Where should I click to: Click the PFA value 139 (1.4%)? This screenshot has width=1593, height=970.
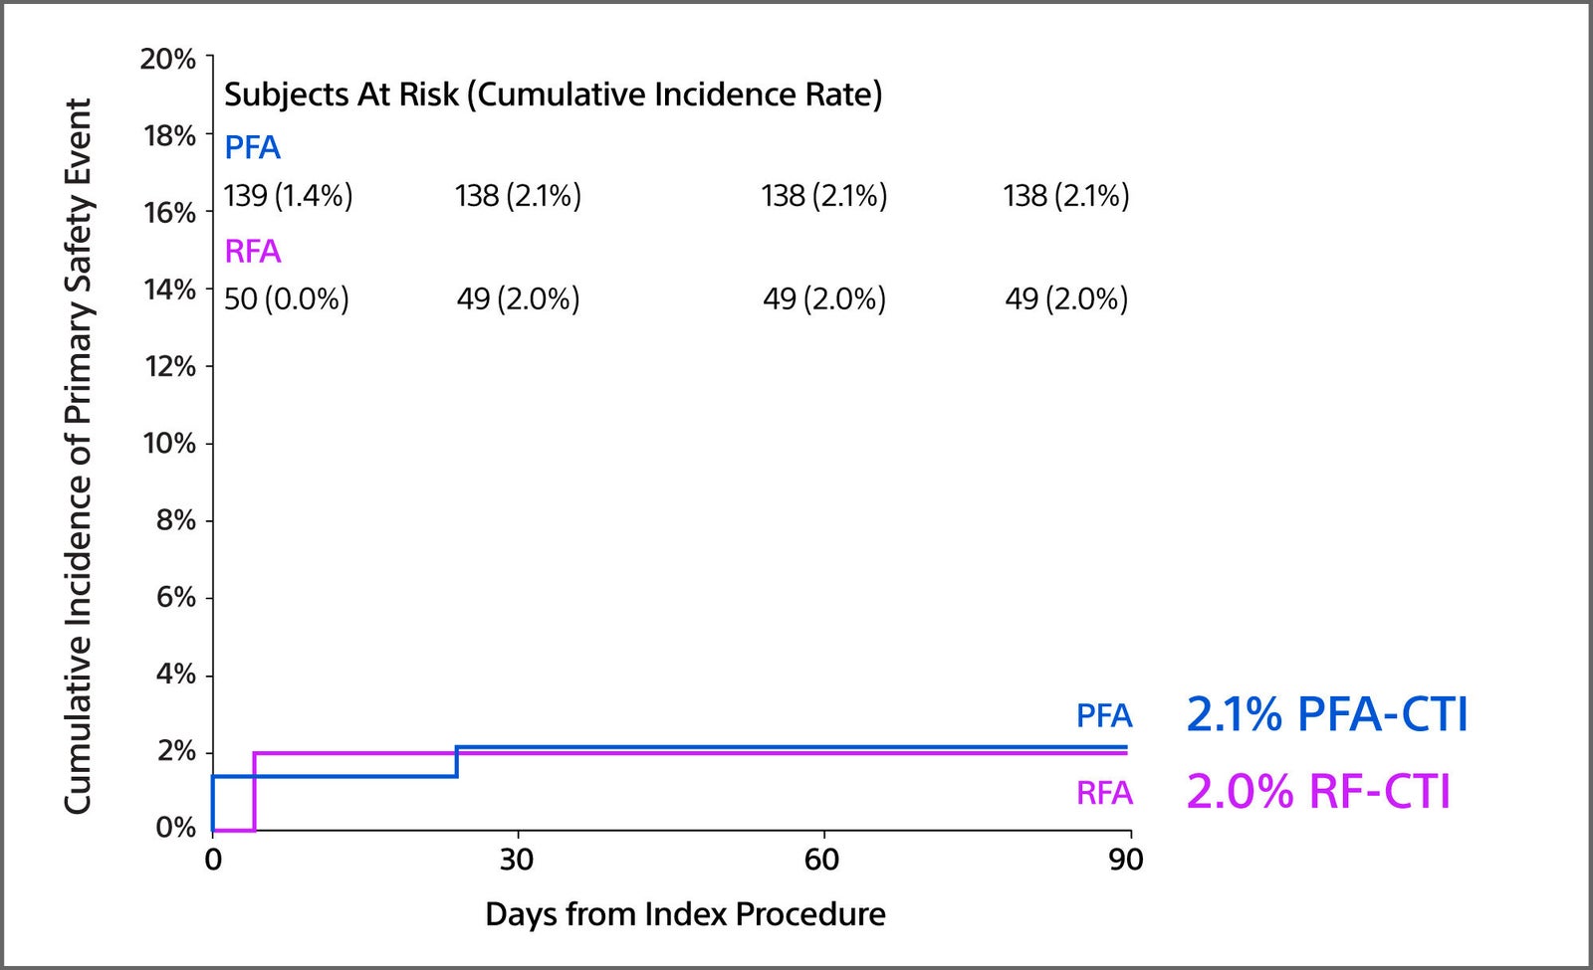289,196
